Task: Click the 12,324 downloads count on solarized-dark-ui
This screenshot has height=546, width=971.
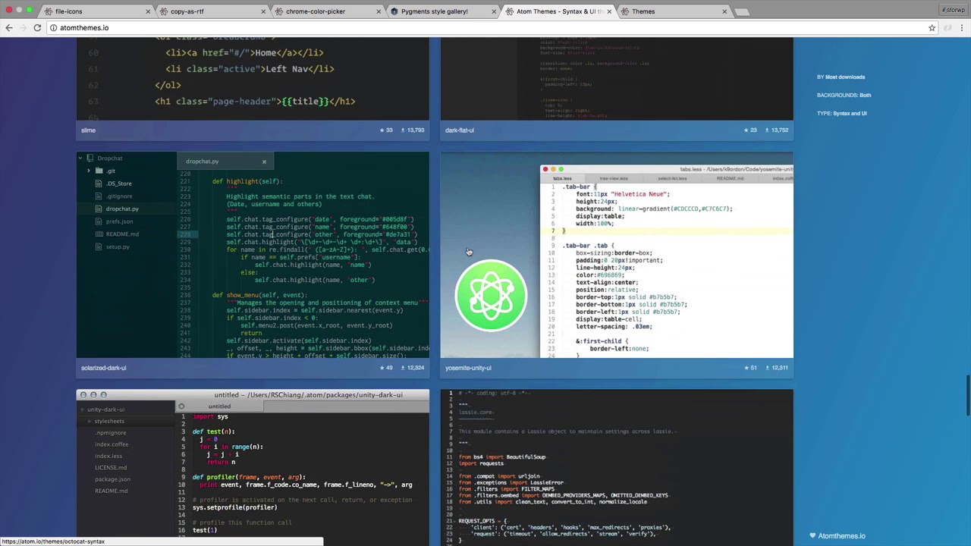Action: (x=413, y=368)
